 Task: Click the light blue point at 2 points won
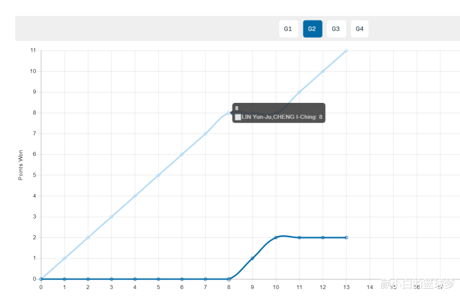coord(88,238)
